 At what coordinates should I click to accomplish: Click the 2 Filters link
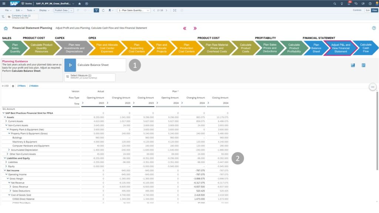point(21,86)
